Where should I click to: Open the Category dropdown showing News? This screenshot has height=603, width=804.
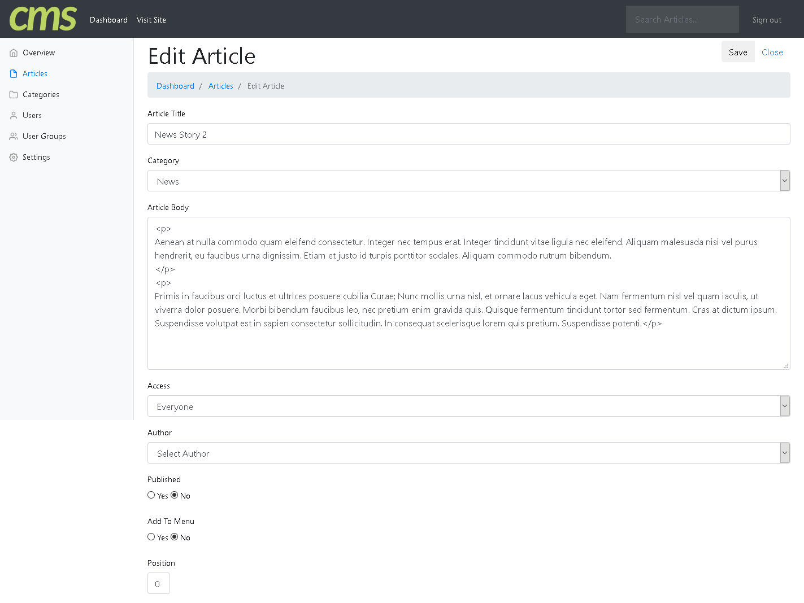click(x=468, y=181)
